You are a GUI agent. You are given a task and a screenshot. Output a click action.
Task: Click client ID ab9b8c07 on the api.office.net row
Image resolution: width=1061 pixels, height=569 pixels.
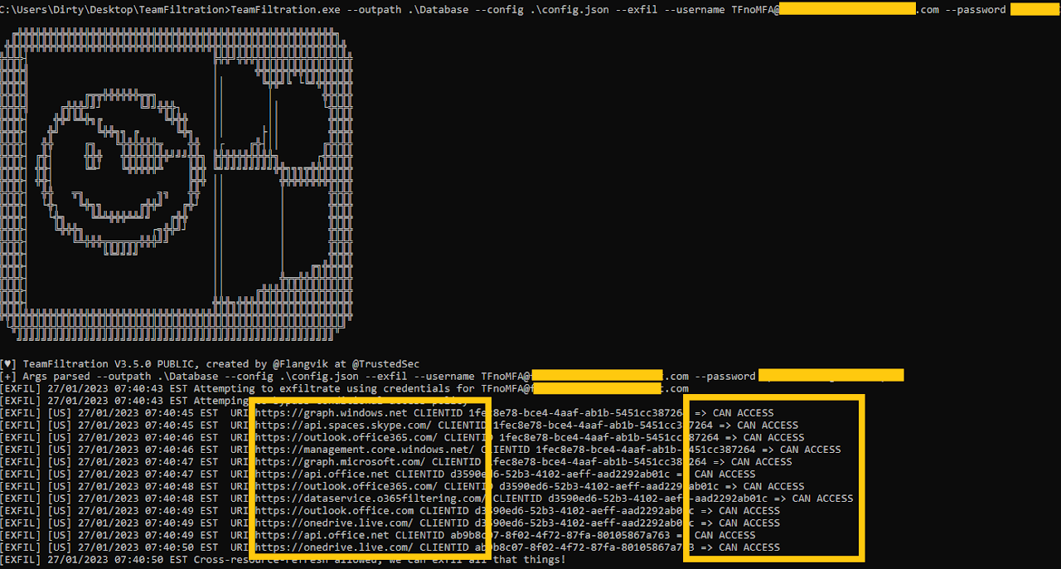[x=560, y=535]
